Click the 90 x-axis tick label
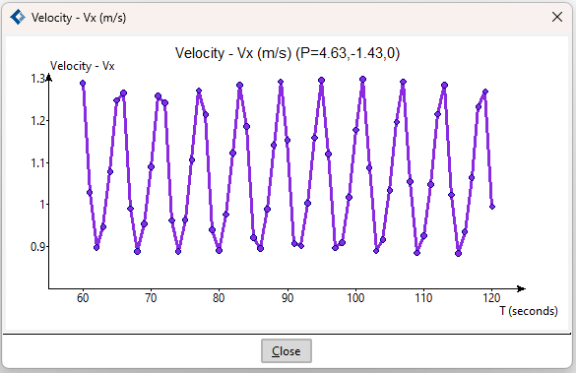 [288, 298]
